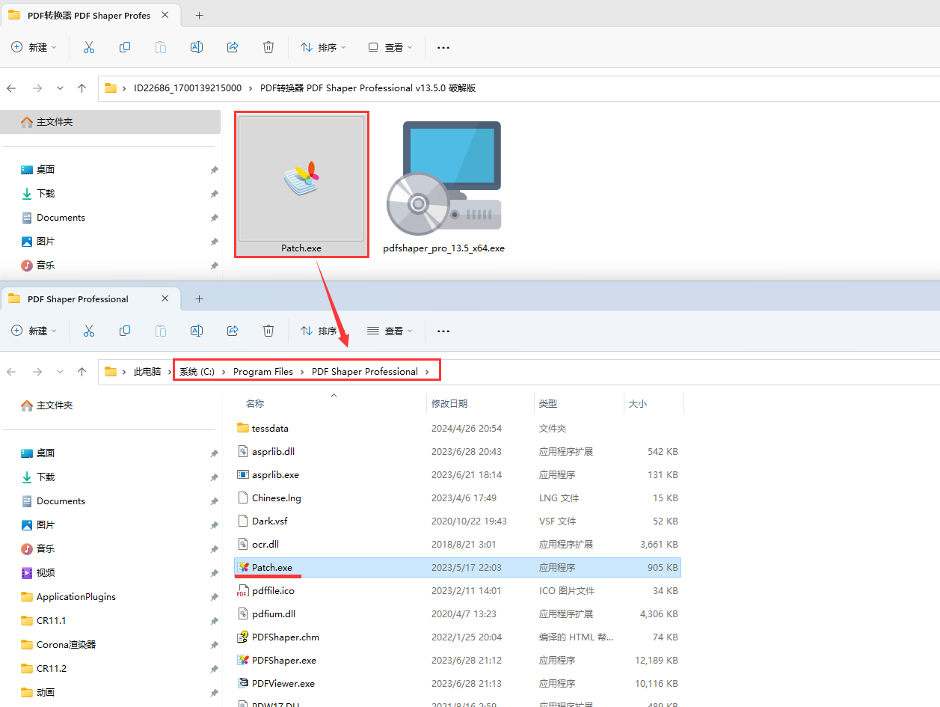Expand the 新建 dropdown in the lower window

(x=35, y=331)
